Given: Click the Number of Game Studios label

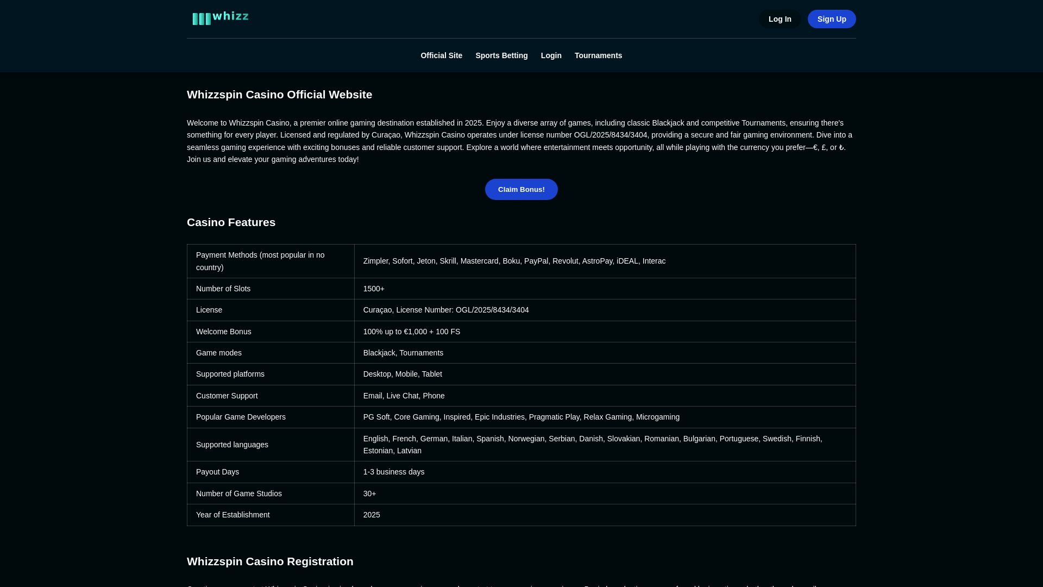Looking at the screenshot, I should click(x=238, y=494).
